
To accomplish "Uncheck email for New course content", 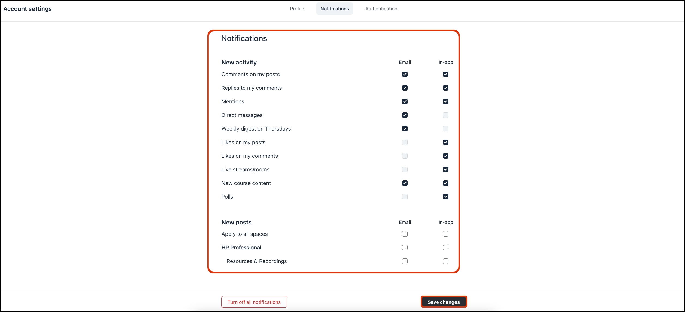I will (405, 183).
